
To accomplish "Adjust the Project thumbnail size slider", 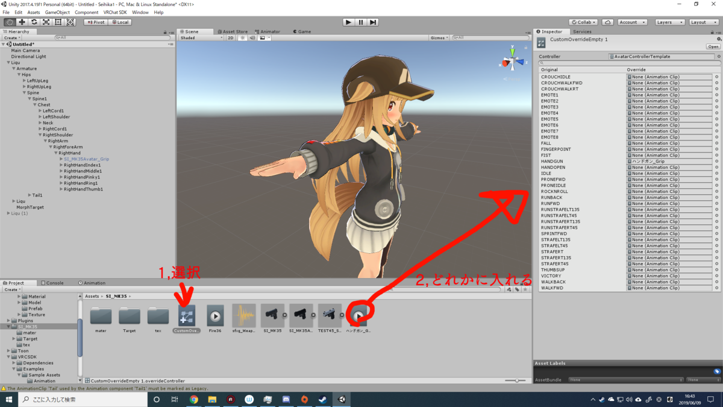I will (x=516, y=380).
